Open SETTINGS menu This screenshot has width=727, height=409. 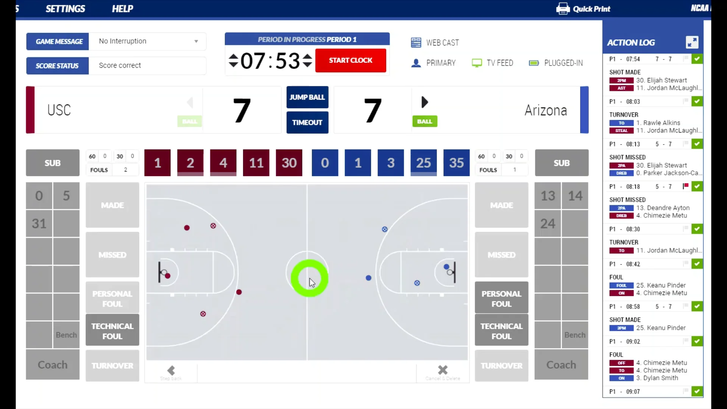click(66, 8)
